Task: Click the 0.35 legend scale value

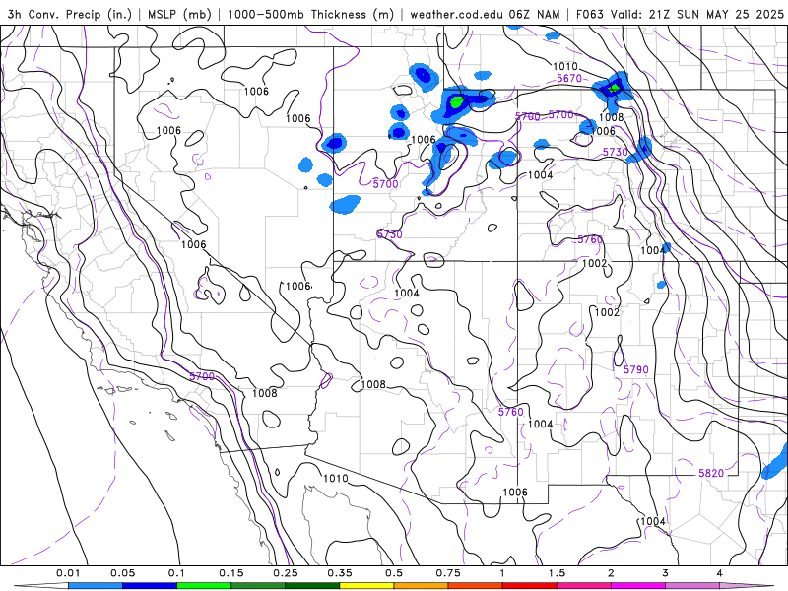Action: click(x=340, y=573)
